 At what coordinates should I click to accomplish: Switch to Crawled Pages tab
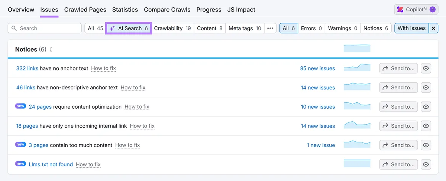click(x=85, y=10)
